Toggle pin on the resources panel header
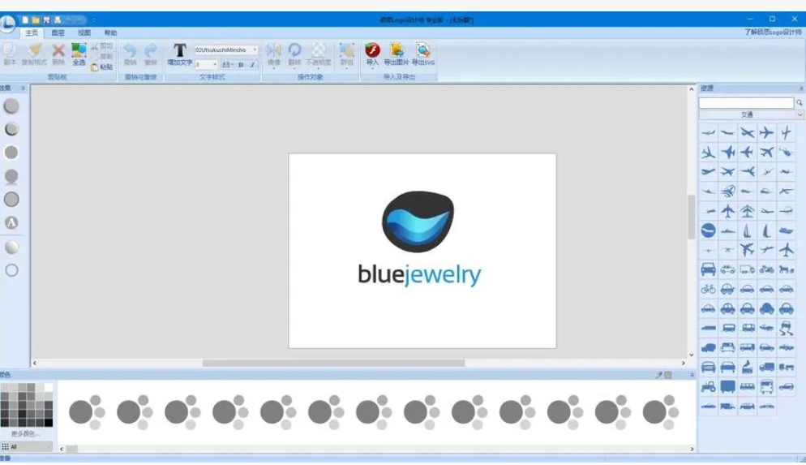Viewport: 806px width, 465px height. (x=801, y=88)
